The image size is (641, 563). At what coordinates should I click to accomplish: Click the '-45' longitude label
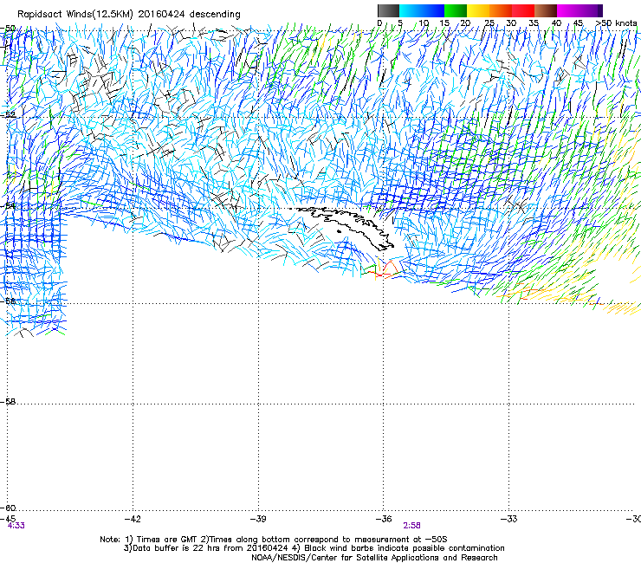(8, 519)
